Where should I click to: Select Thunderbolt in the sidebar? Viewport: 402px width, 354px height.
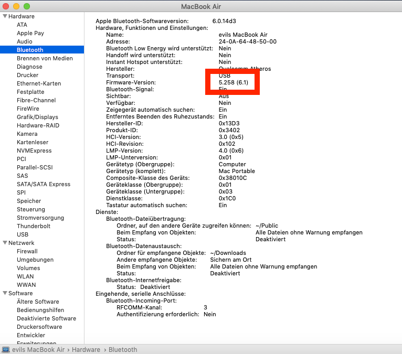click(34, 226)
